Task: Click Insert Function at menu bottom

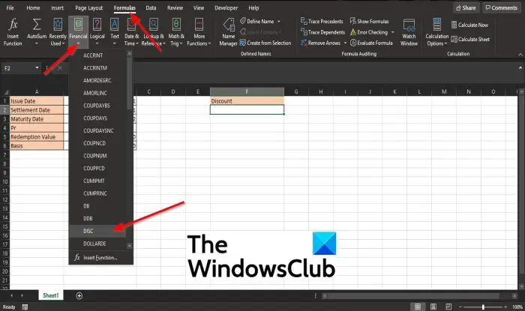Action: pos(100,258)
